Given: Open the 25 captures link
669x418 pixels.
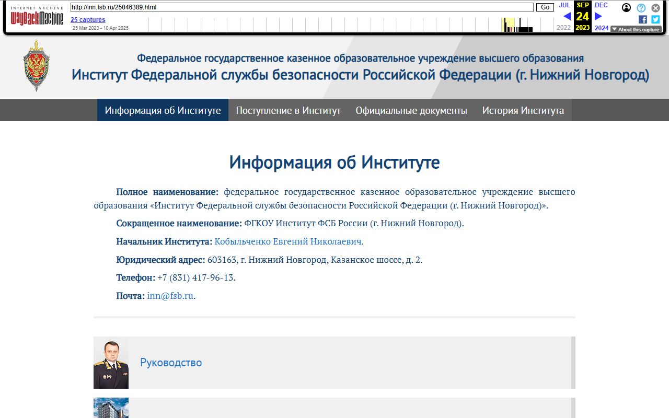Looking at the screenshot, I should coord(88,20).
